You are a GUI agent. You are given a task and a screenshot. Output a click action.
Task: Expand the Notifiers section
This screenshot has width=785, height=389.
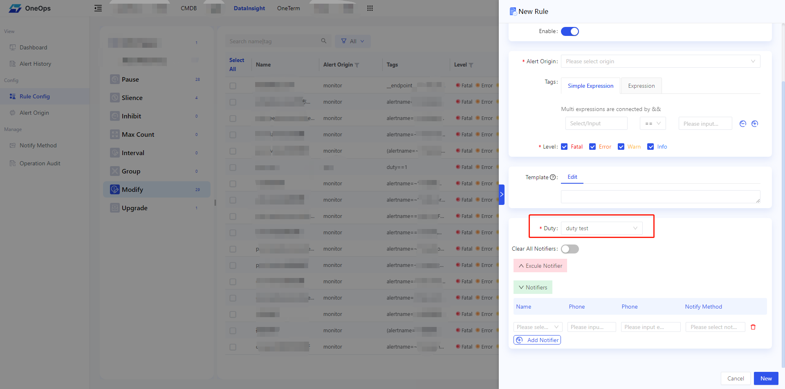533,287
